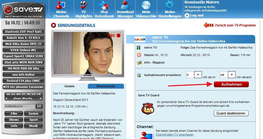Open Channel stern TV anschauen link
Viewport: 263px width, 139px height.
click(x=175, y=134)
